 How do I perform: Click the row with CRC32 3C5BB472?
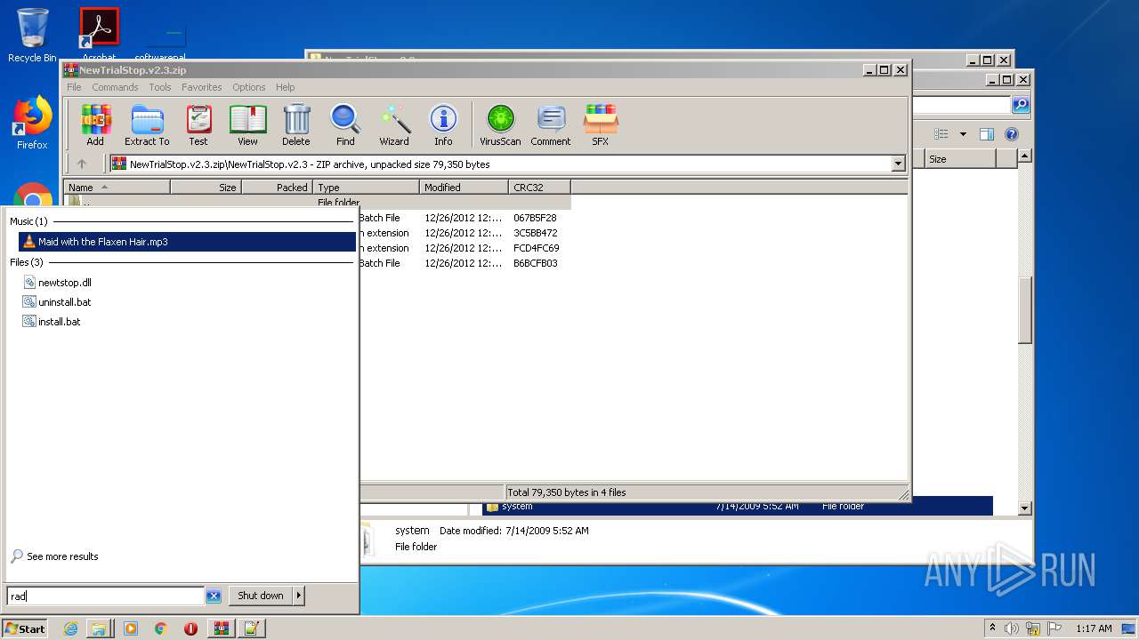pyautogui.click(x=464, y=233)
